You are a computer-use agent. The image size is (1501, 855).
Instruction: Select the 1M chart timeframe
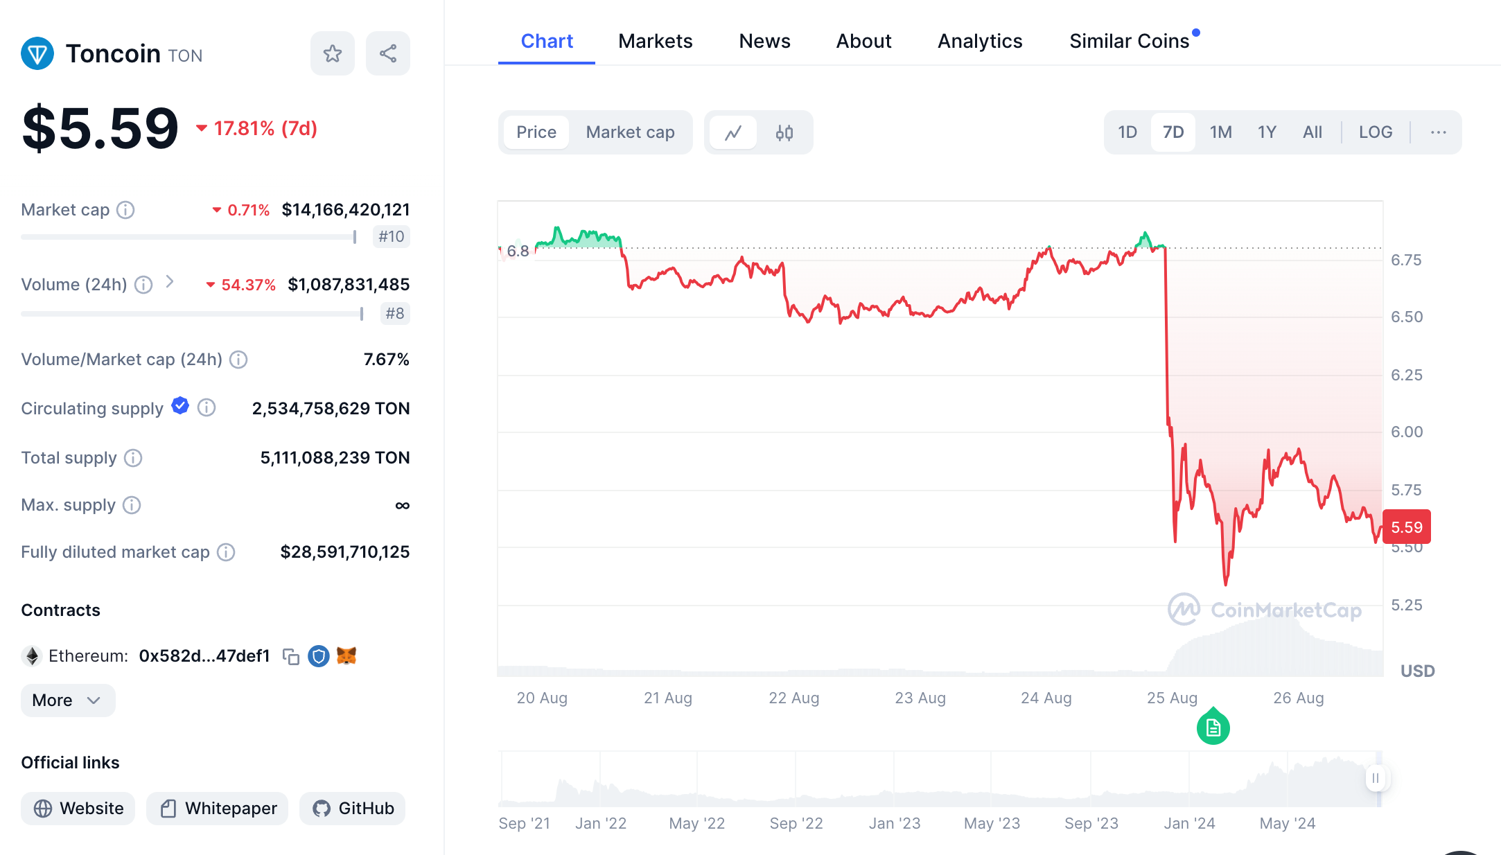1220,132
